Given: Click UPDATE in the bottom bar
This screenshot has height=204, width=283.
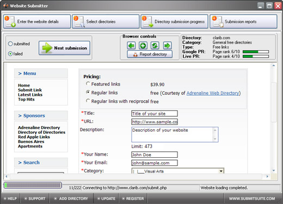Looking at the screenshot, I should click(106, 199).
